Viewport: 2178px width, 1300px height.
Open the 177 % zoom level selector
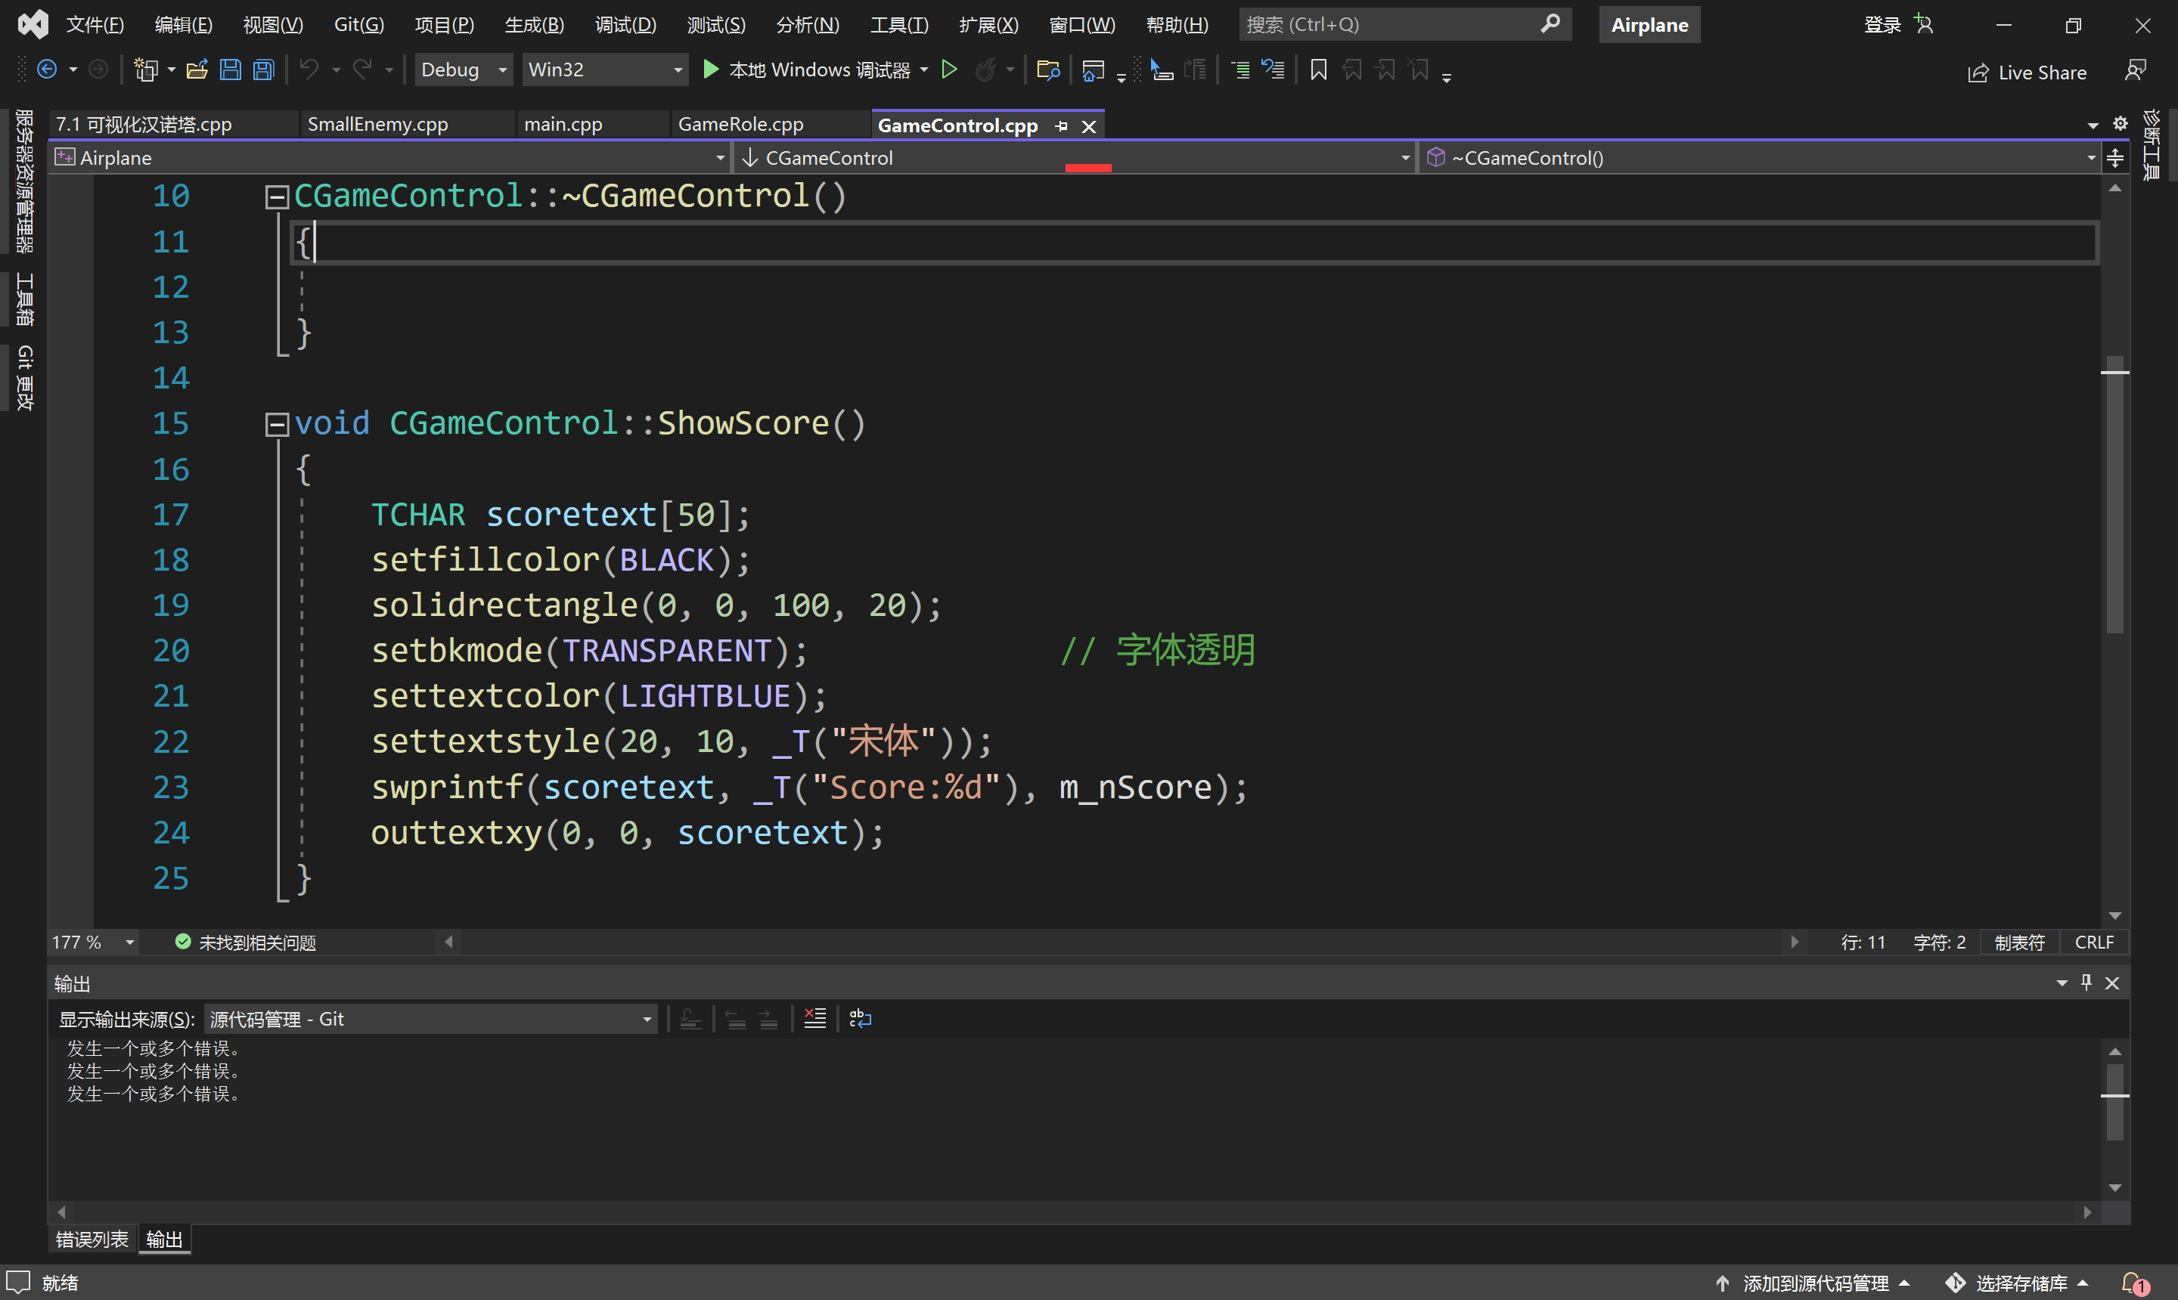pos(130,942)
